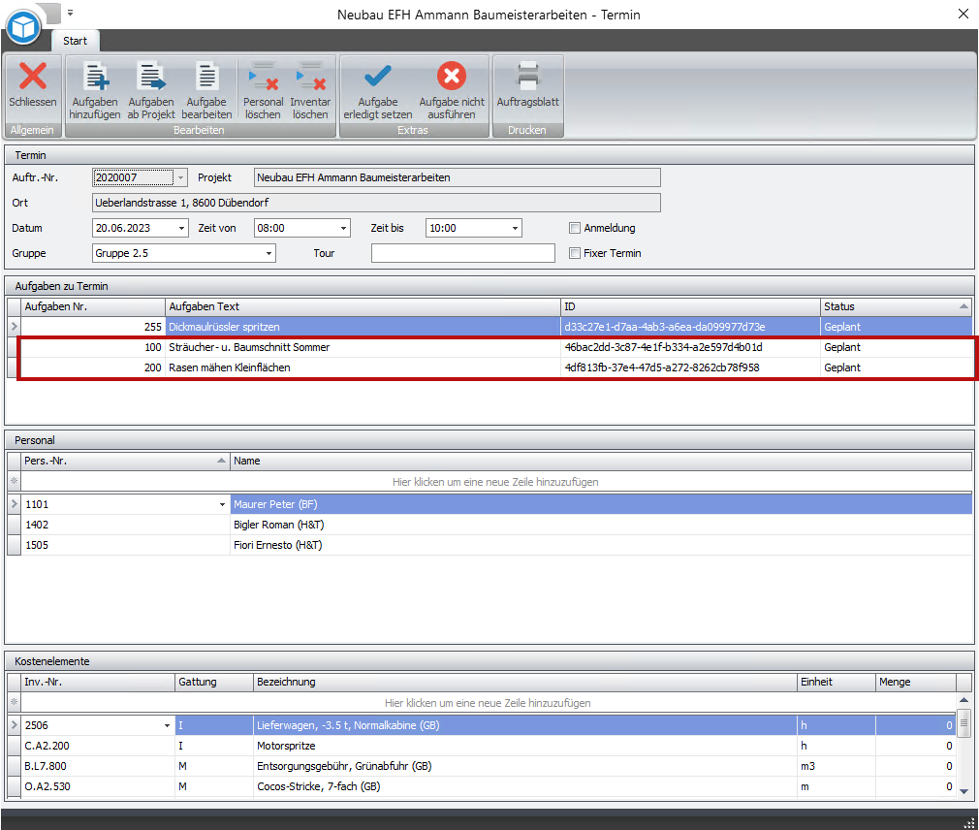Click the Menge column header
Image resolution: width=979 pixels, height=830 pixels.
click(915, 682)
